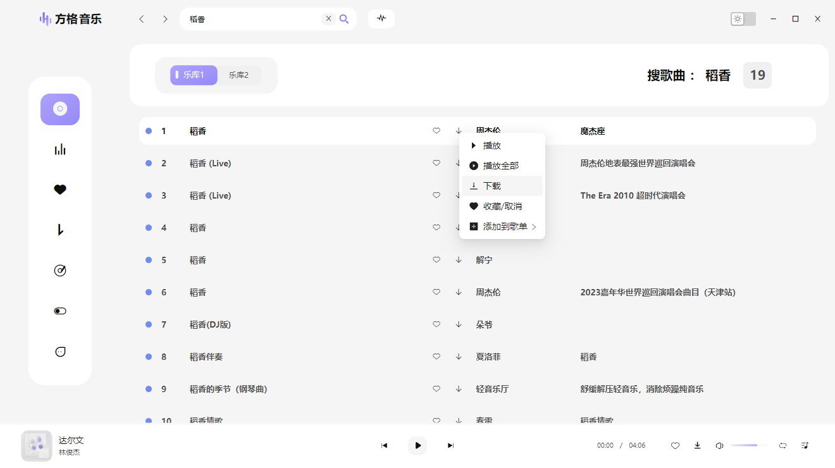
Task: Click the search magnifier icon
Action: point(344,19)
